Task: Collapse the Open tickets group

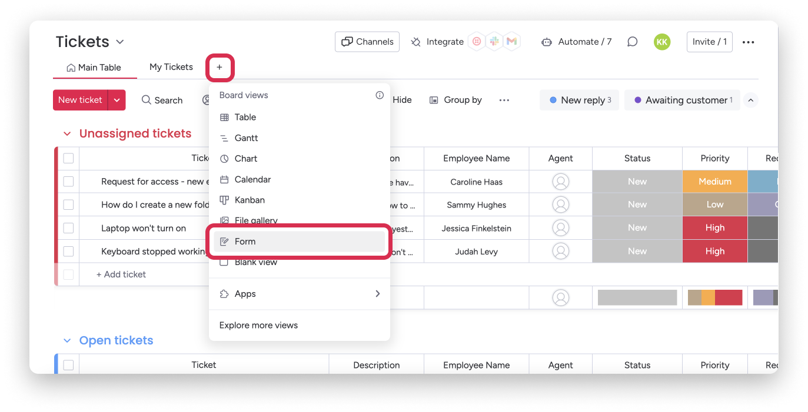Action: coord(67,341)
